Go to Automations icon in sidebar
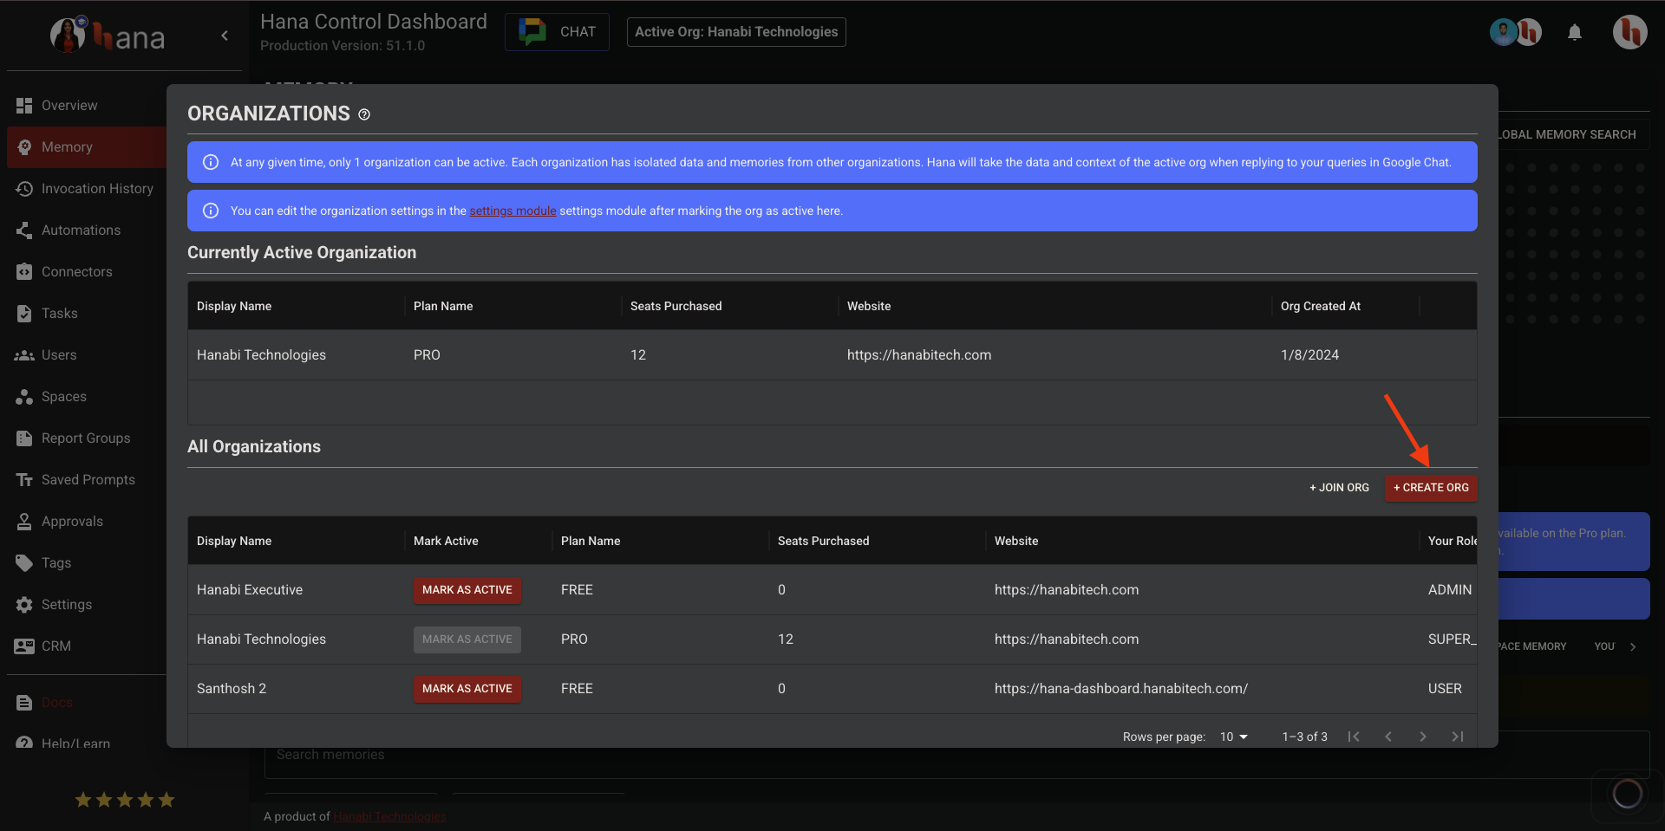 [x=24, y=230]
